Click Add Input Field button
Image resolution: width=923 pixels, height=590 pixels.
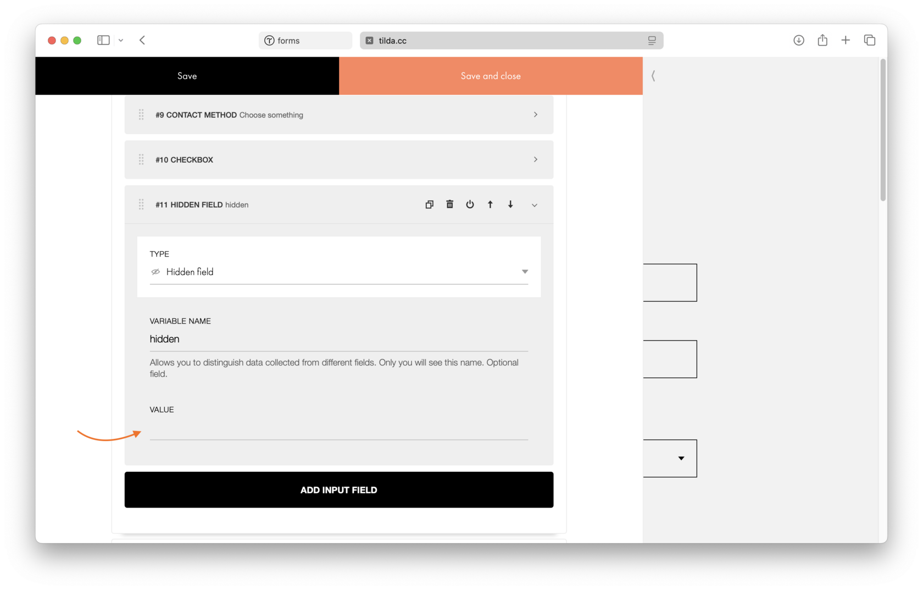point(339,489)
